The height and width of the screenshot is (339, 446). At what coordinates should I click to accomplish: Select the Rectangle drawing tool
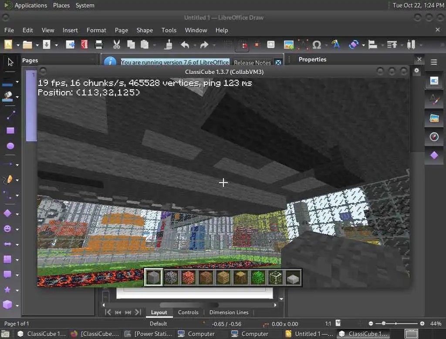(10, 131)
